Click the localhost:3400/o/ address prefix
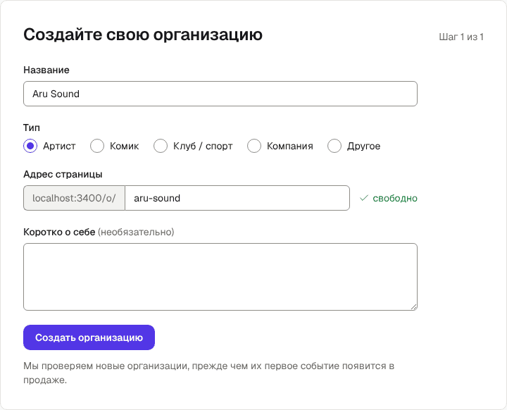Image resolution: width=507 pixels, height=410 pixels. [74, 198]
